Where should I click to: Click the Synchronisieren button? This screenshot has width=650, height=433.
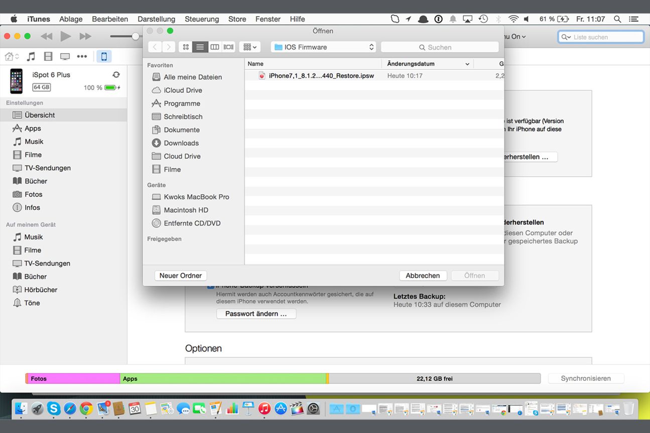coord(586,378)
